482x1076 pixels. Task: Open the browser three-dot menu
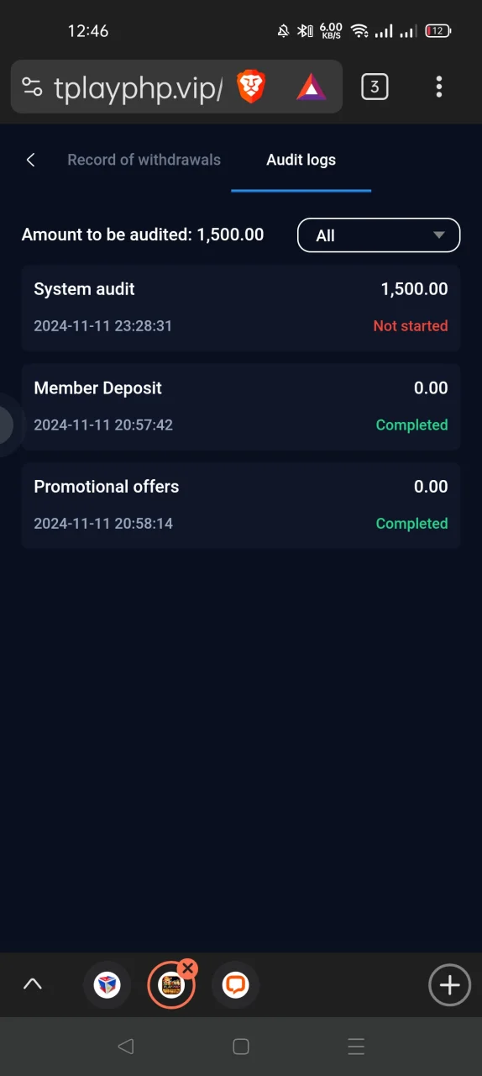pyautogui.click(x=439, y=87)
